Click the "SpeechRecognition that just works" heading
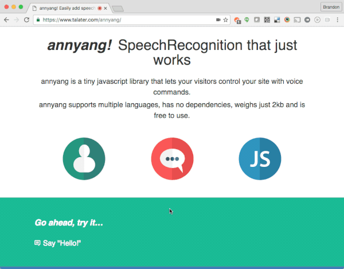Image resolution: width=344 pixels, height=269 pixels. click(x=208, y=52)
